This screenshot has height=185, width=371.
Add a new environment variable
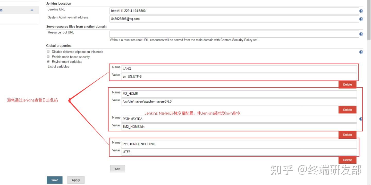(x=117, y=169)
